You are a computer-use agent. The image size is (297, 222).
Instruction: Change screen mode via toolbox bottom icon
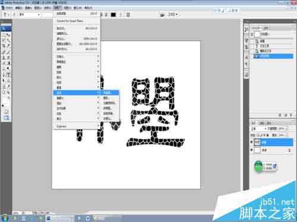click(6, 118)
